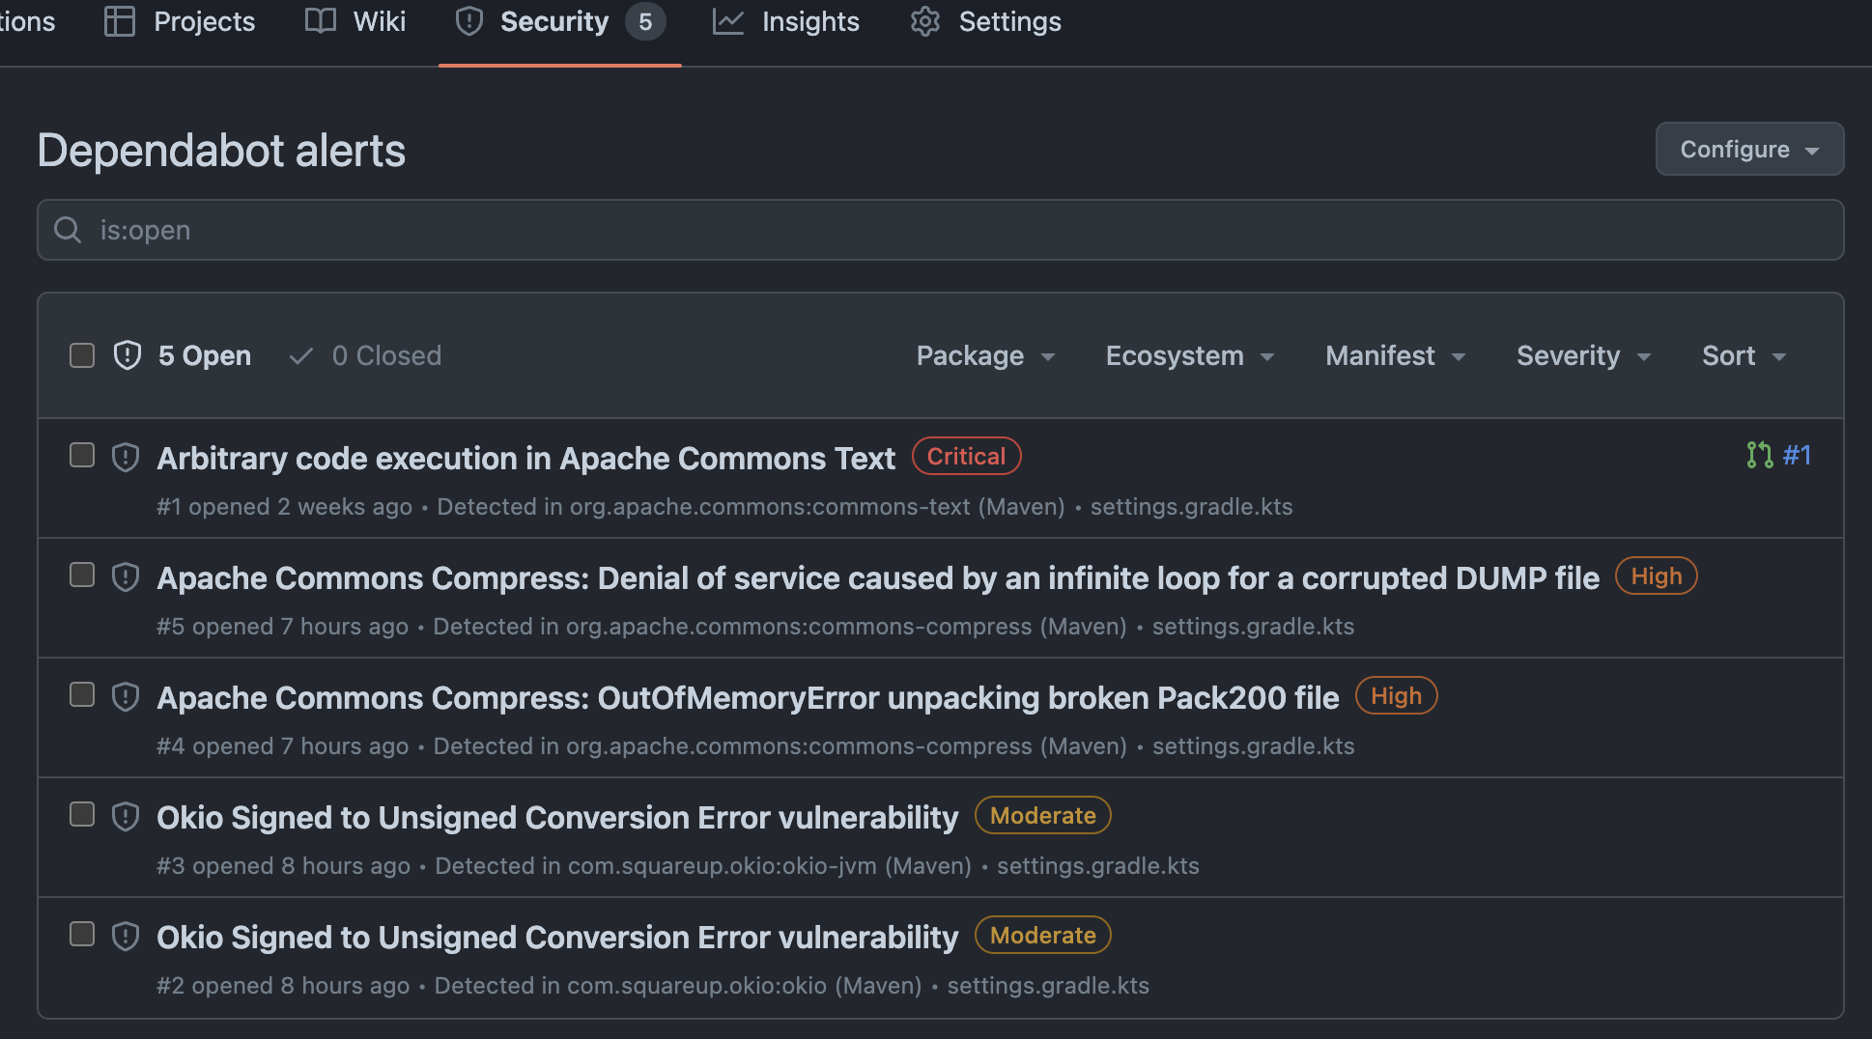Click High label on OutOfMemoryError alert
The image size is (1872, 1039).
tap(1396, 695)
